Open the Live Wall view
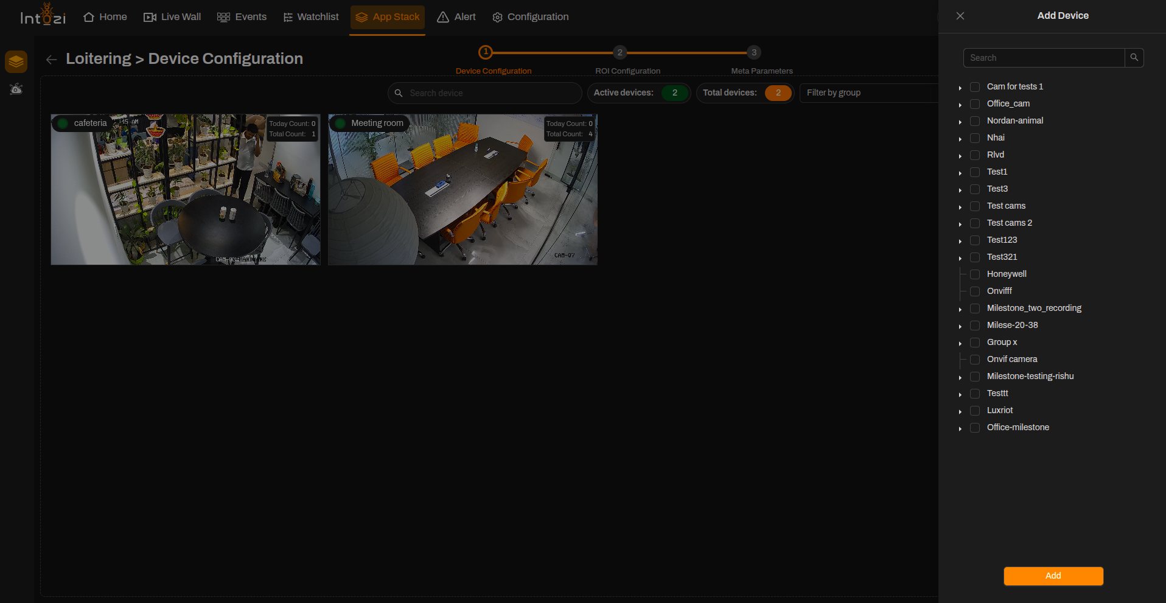Screen dimensions: 1166x603 pos(172,17)
